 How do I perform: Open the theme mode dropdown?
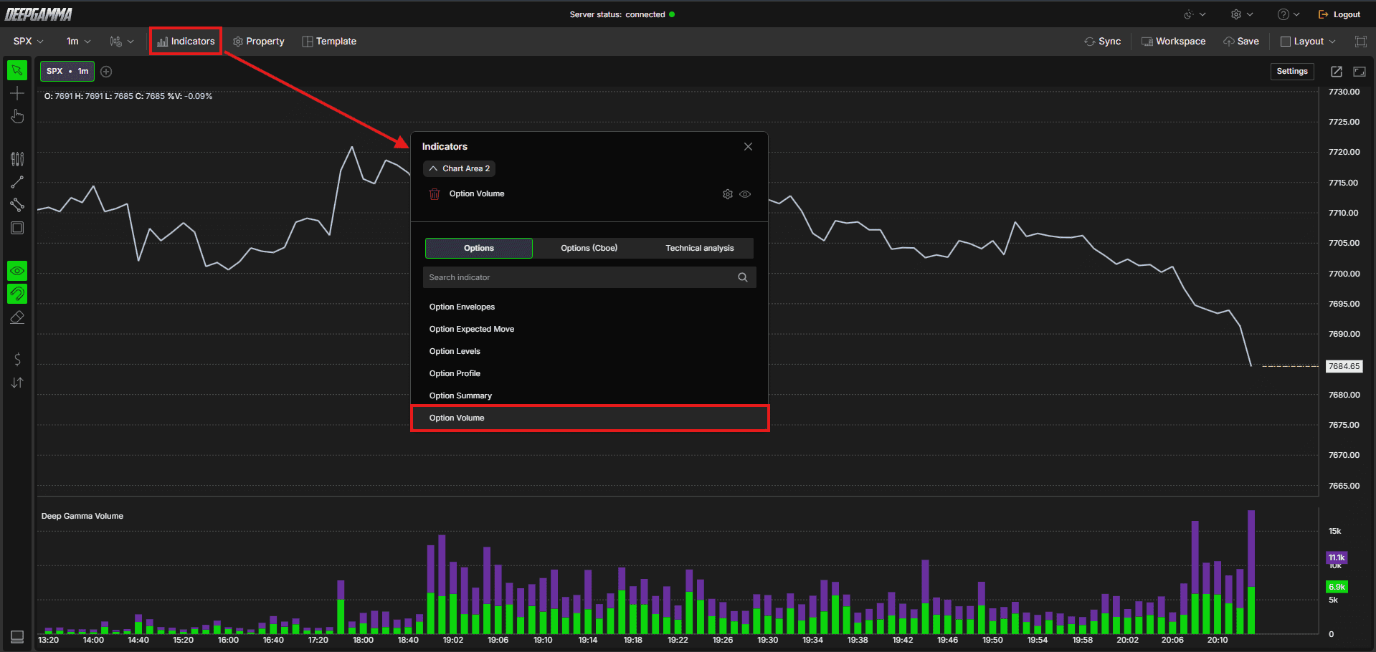[x=1194, y=14]
